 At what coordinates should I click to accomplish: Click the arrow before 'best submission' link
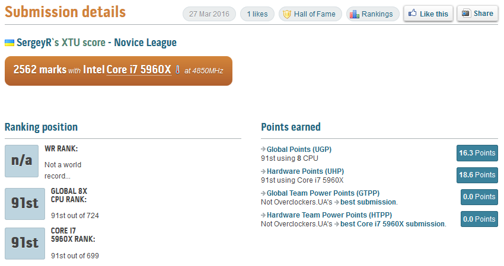click(x=337, y=202)
